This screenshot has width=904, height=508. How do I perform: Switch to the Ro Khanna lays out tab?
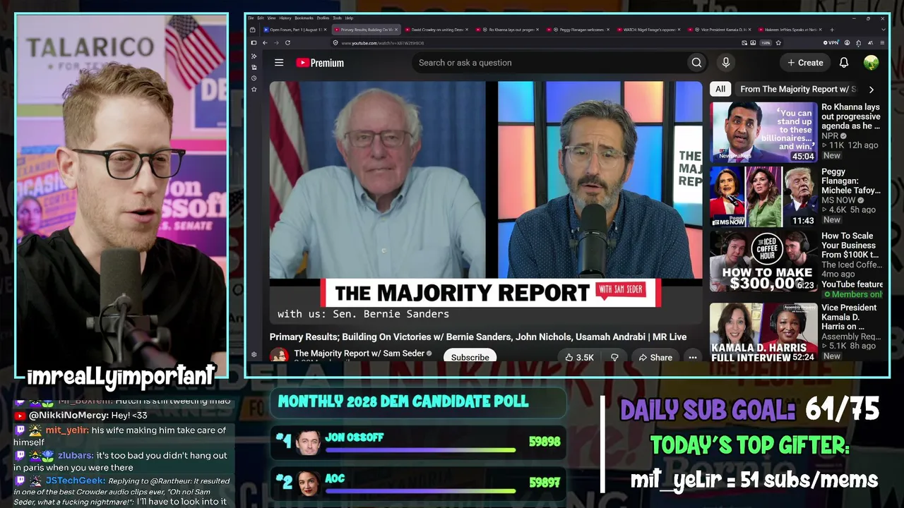pyautogui.click(x=507, y=30)
